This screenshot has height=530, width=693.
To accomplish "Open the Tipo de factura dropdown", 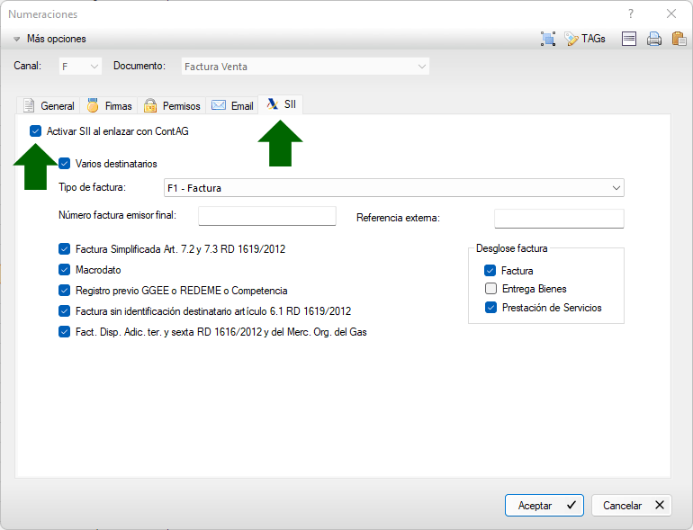I will point(393,188).
